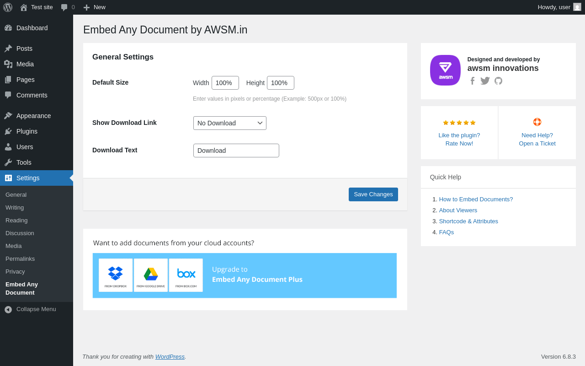Click the Collapse Menu arrow icon

[8, 310]
